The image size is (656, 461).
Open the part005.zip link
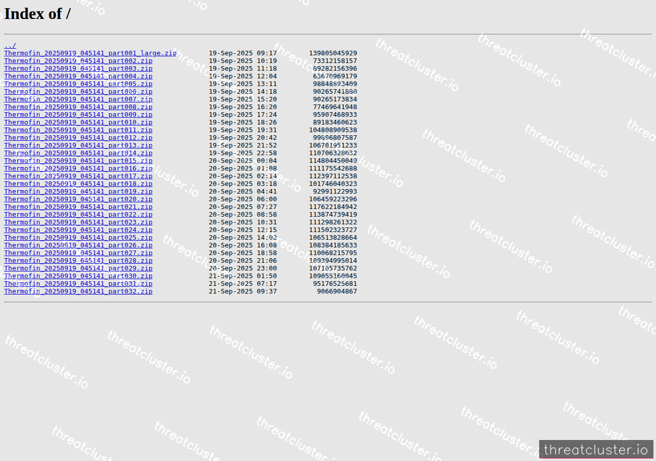[78, 84]
